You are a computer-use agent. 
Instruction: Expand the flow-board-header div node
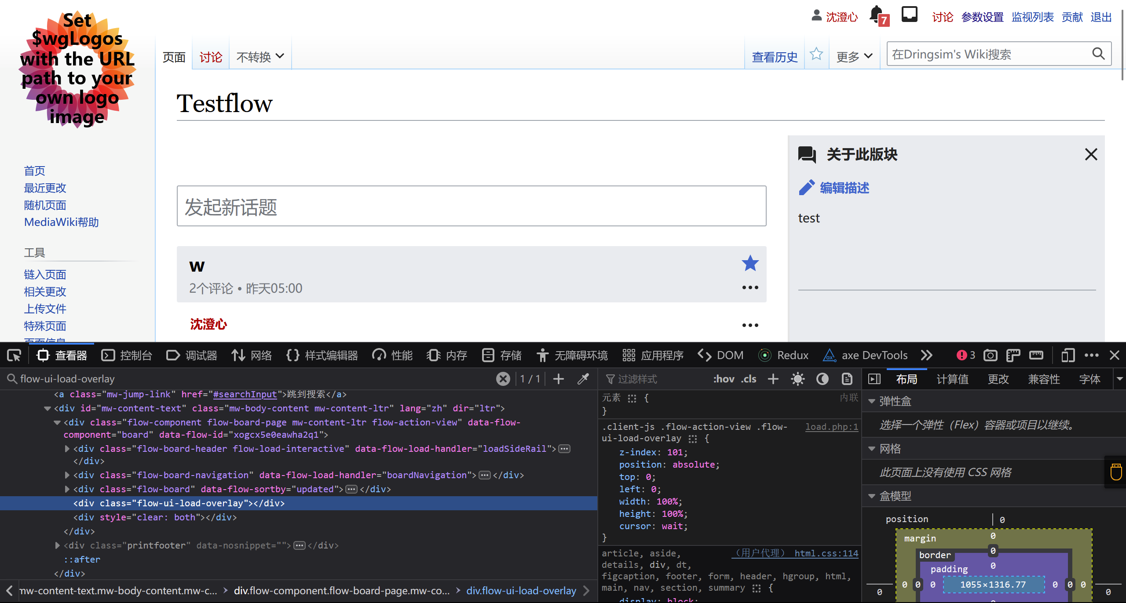[67, 449]
